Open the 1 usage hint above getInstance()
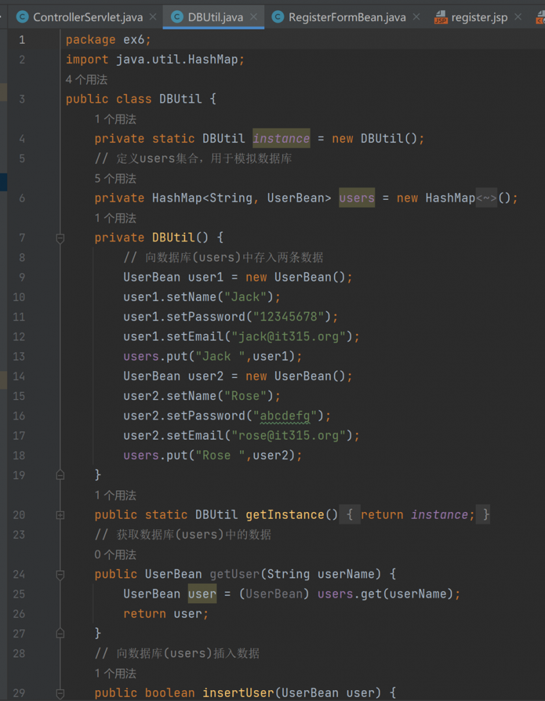545x701 pixels. pos(116,496)
